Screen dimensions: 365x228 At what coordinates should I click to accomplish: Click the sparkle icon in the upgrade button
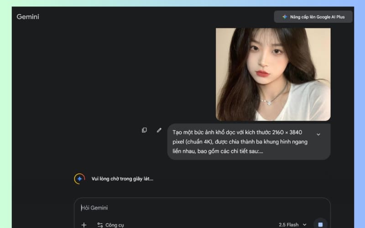pyautogui.click(x=285, y=17)
